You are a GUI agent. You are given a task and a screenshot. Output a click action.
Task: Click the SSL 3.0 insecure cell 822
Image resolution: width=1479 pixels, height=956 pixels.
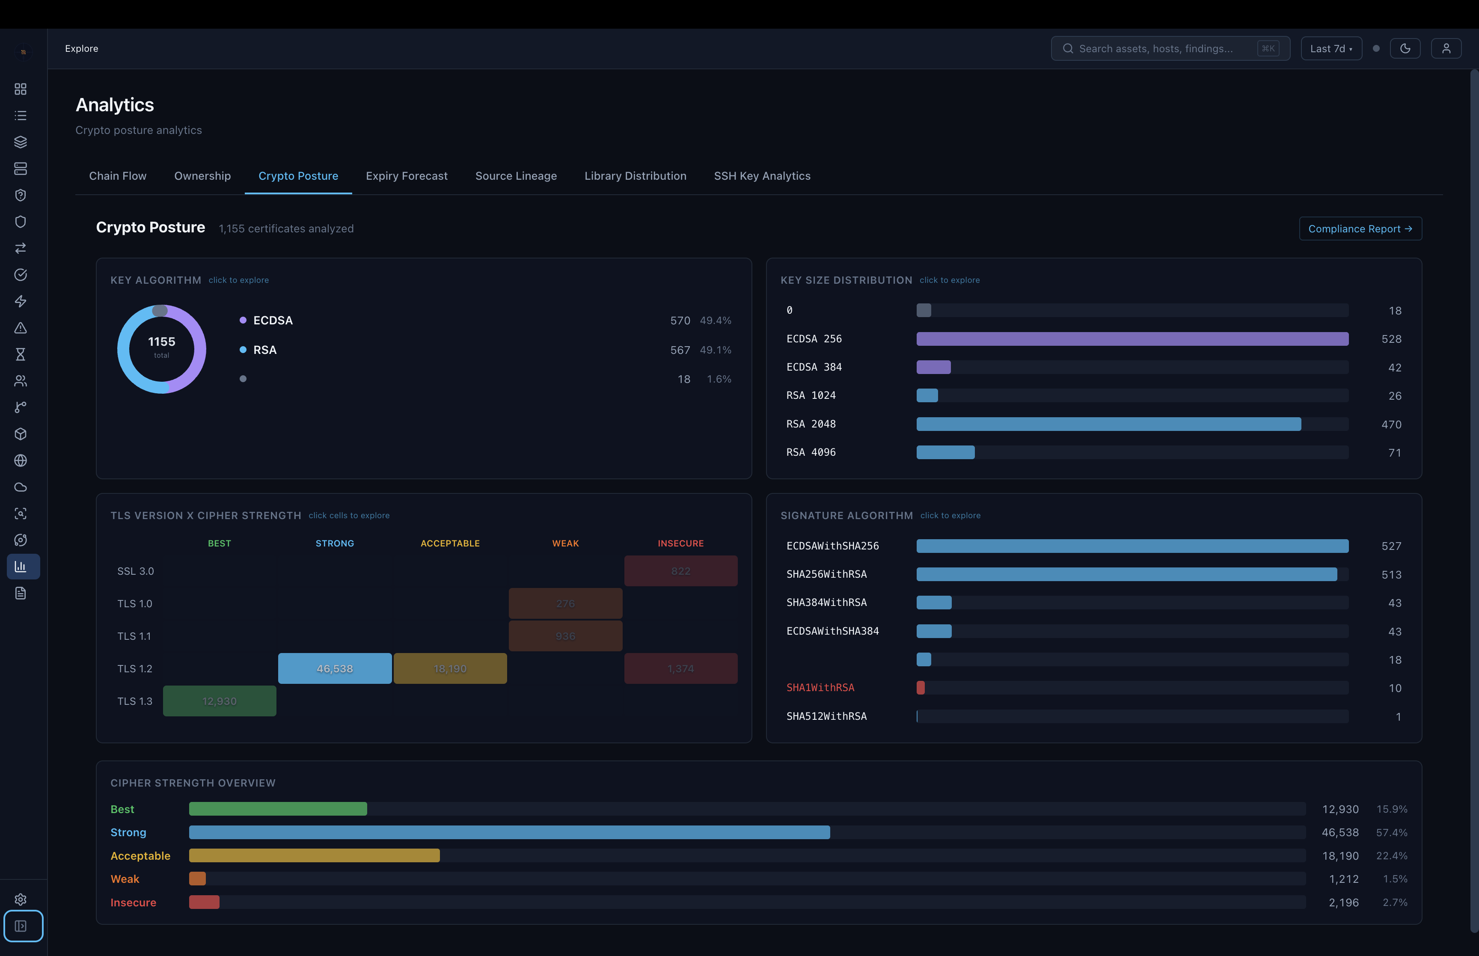[681, 571]
